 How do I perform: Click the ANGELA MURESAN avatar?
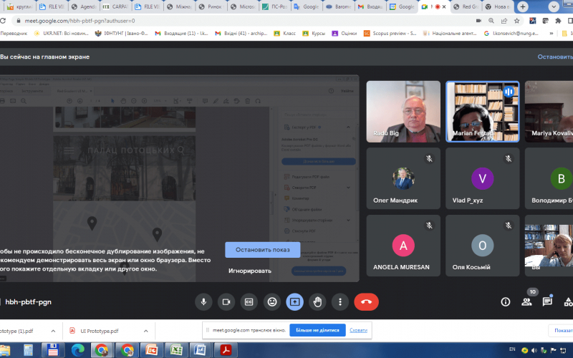tap(403, 245)
